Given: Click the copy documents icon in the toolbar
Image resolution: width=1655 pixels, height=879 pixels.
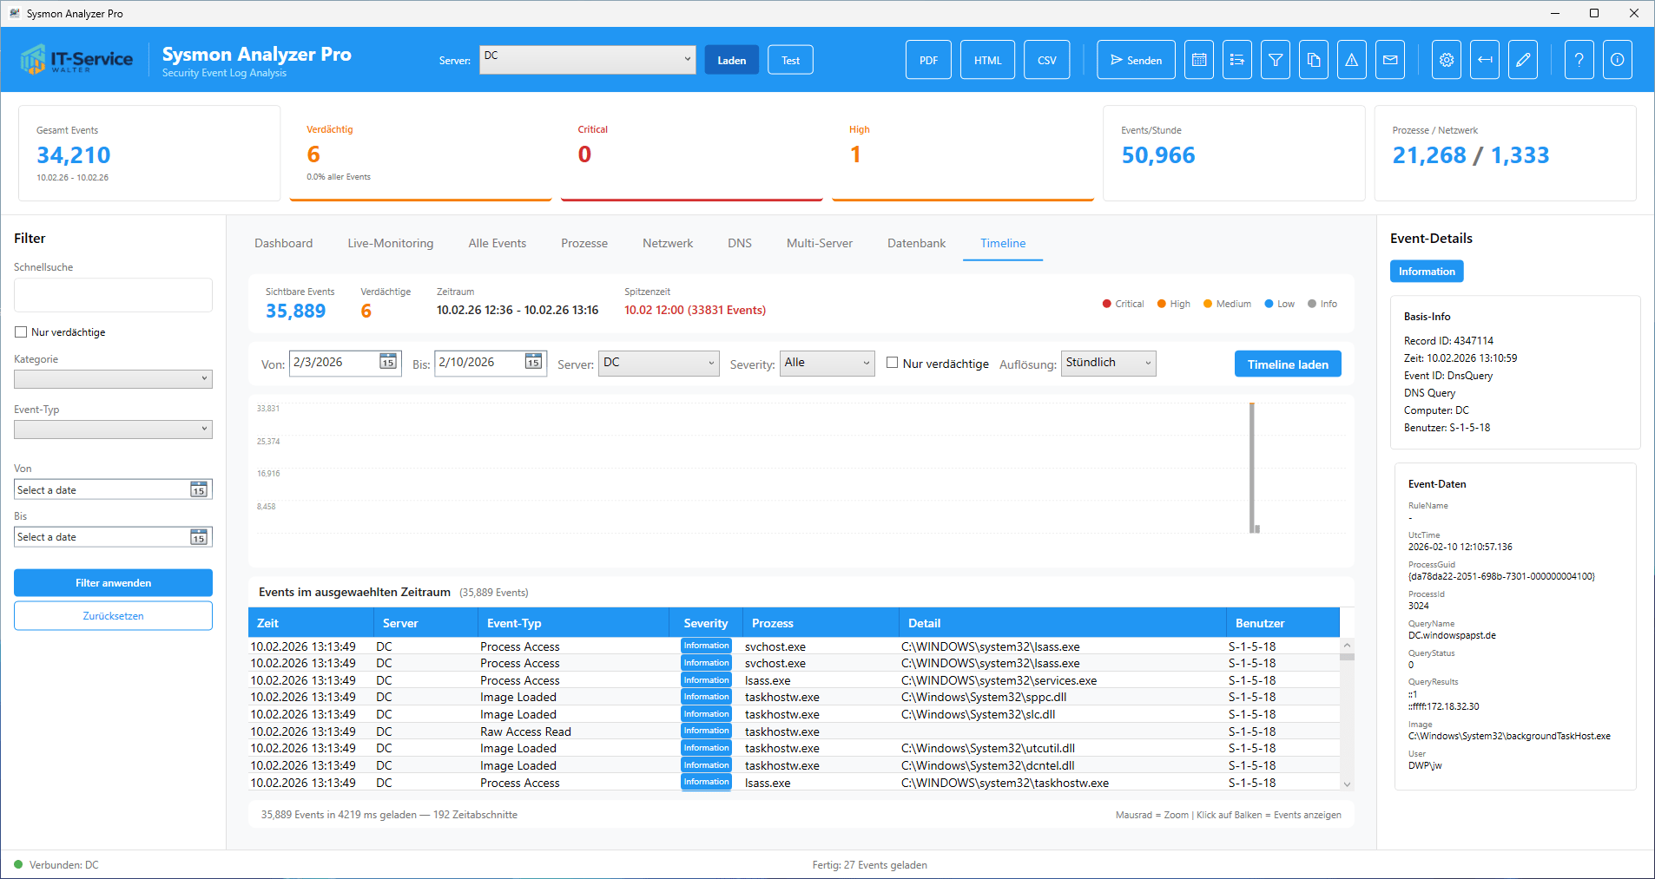Looking at the screenshot, I should 1313,60.
